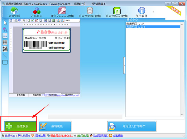Switch to 页面视图 tab
This screenshot has width=187, height=139.
click(37, 95)
